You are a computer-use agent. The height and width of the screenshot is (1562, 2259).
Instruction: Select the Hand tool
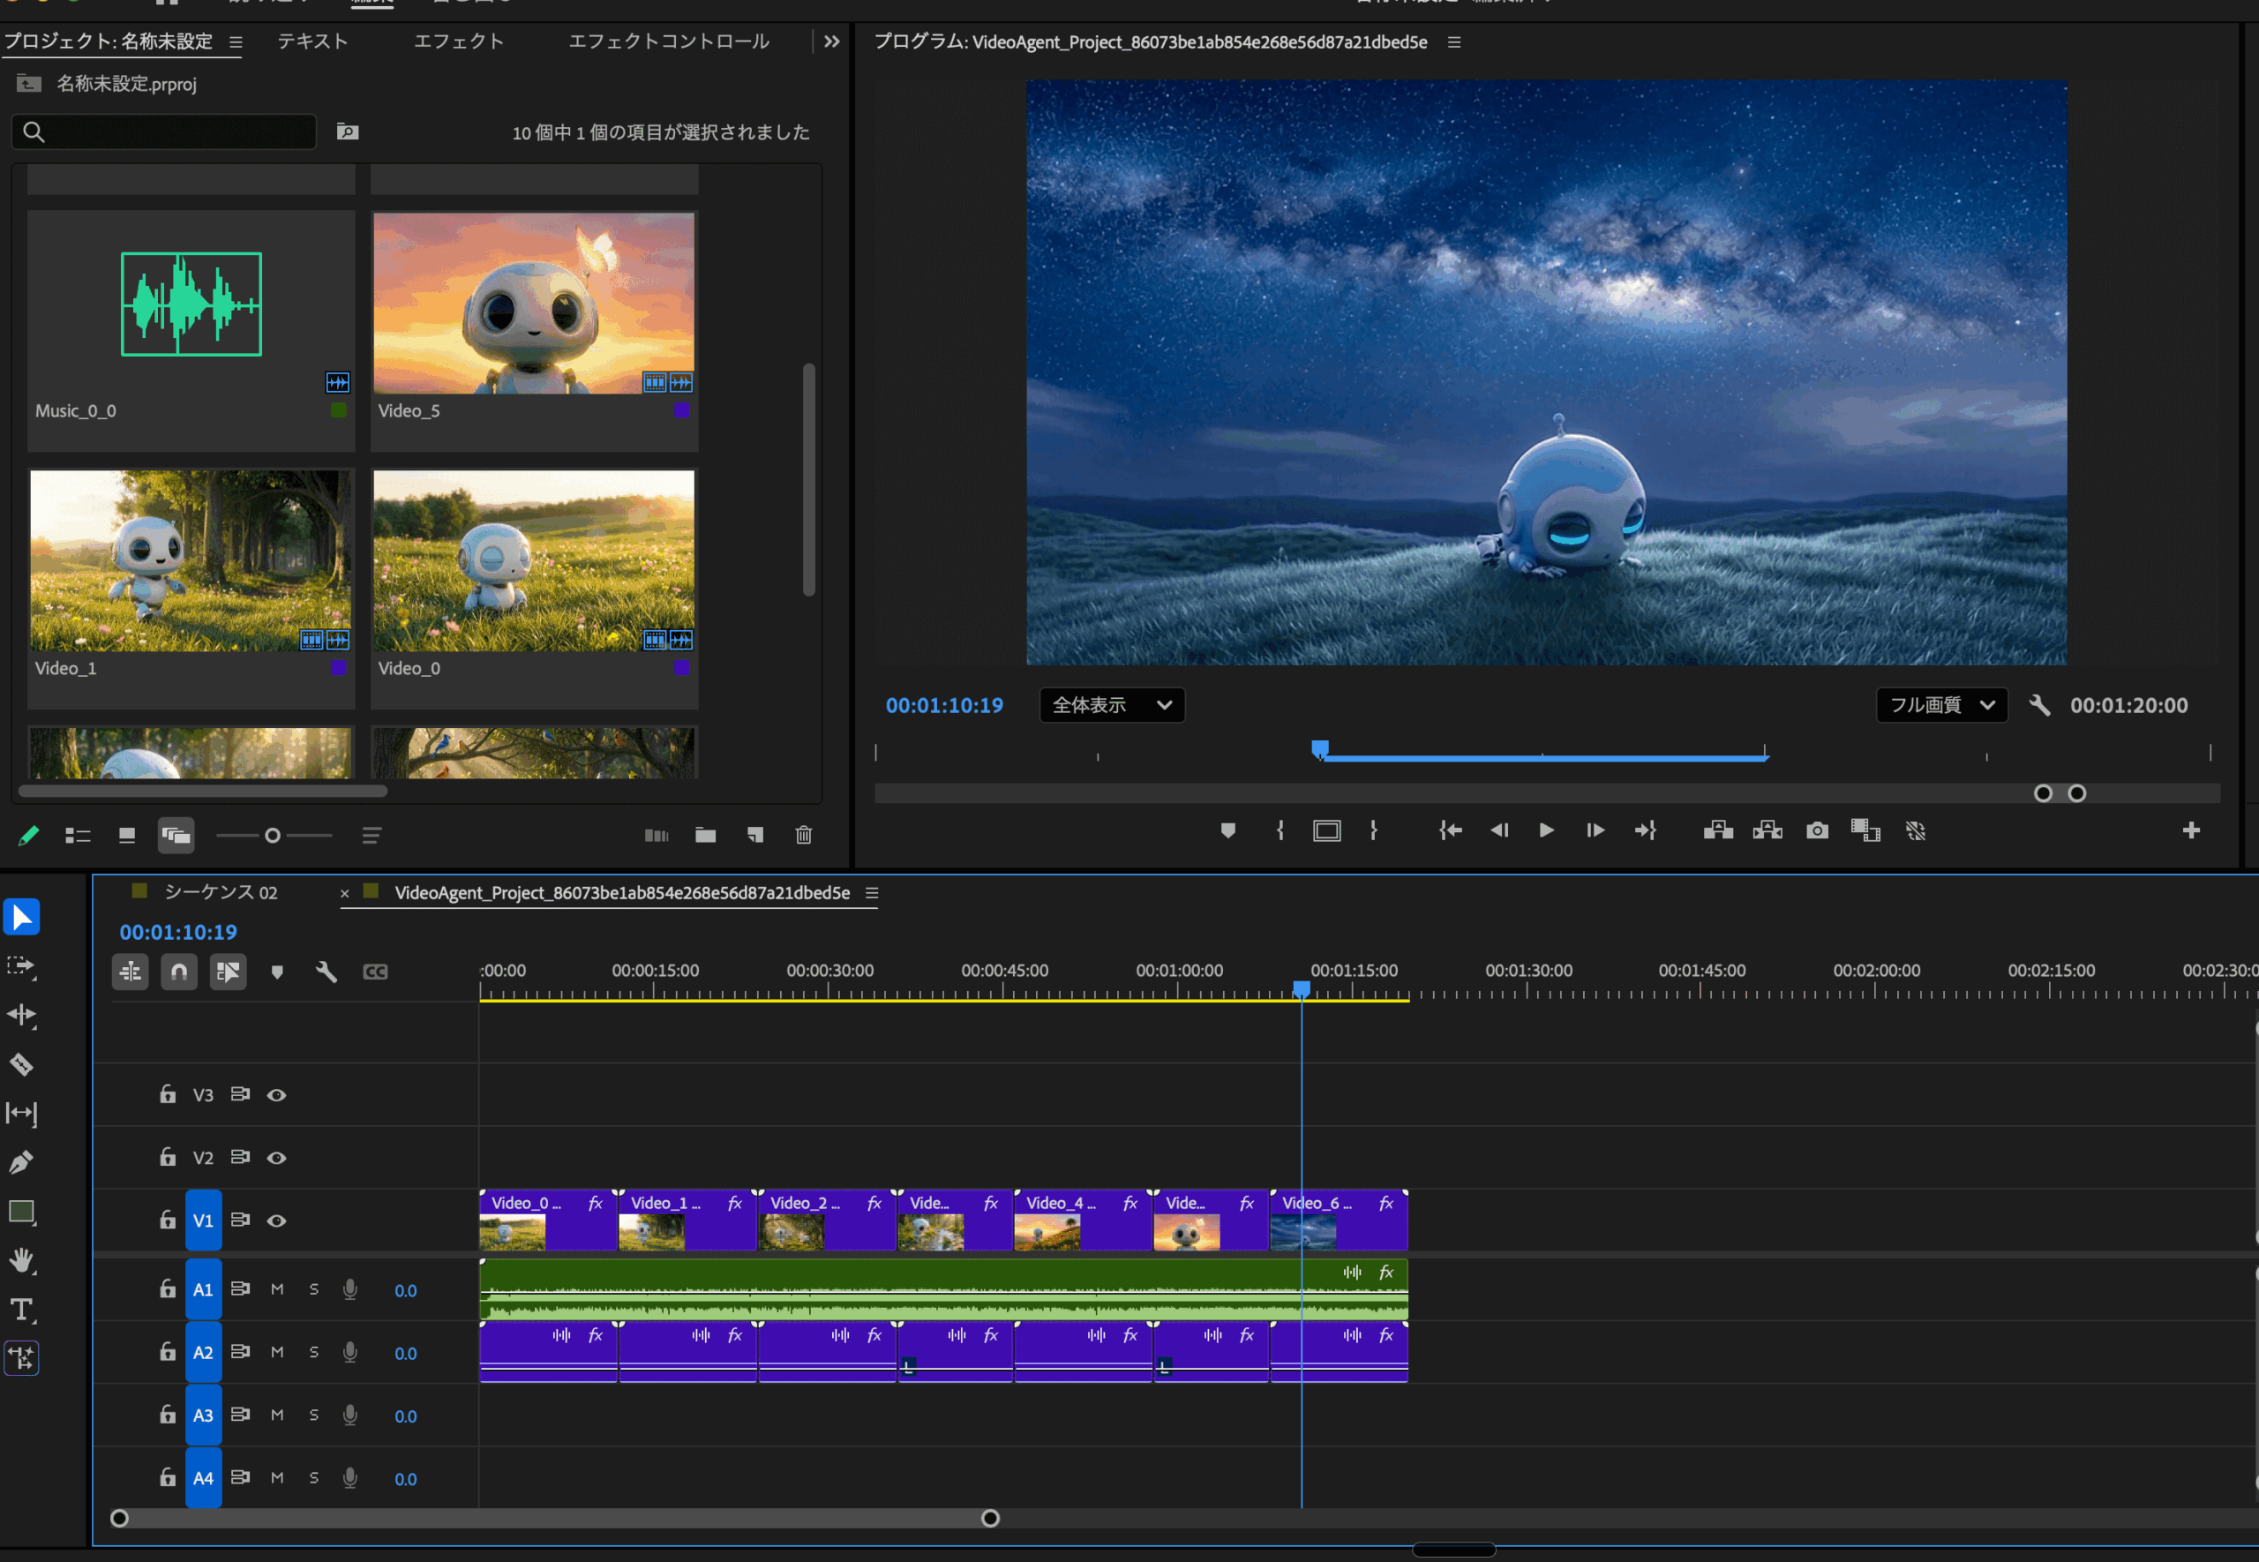tap(21, 1260)
